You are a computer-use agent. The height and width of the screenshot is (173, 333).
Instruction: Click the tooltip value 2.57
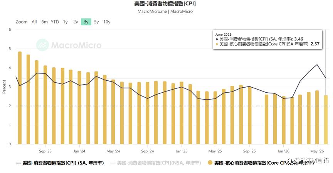tap(315, 44)
